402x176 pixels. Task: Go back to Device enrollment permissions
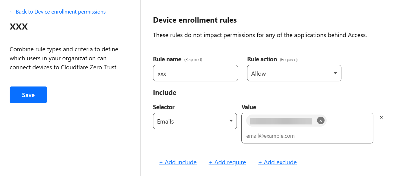pyautogui.click(x=58, y=12)
